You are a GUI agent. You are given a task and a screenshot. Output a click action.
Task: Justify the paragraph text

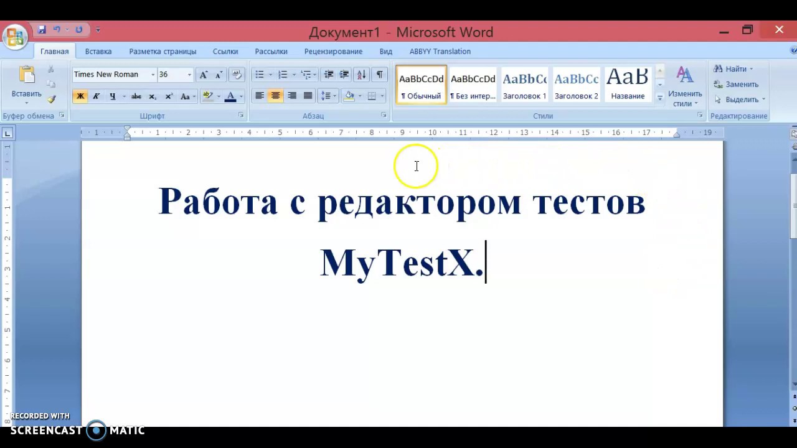[308, 96]
